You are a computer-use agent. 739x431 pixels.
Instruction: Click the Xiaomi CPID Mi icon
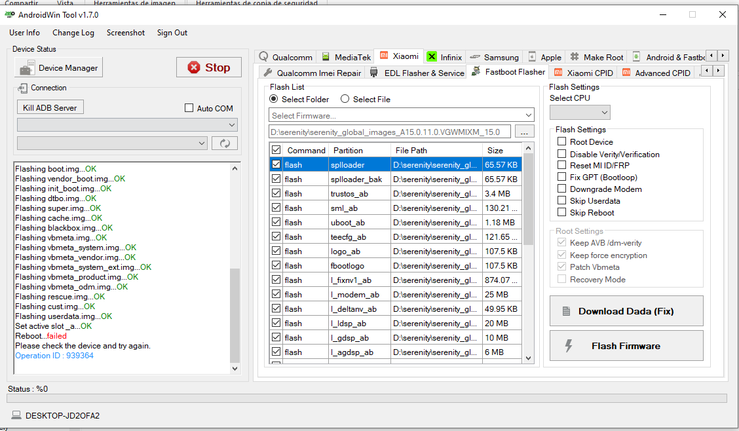(558, 72)
